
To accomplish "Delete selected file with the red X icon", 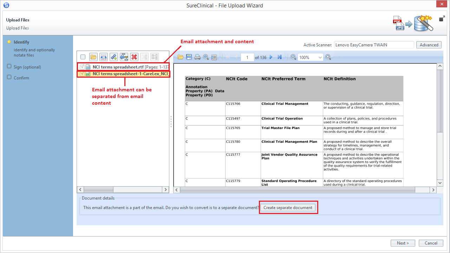I will tap(134, 57).
